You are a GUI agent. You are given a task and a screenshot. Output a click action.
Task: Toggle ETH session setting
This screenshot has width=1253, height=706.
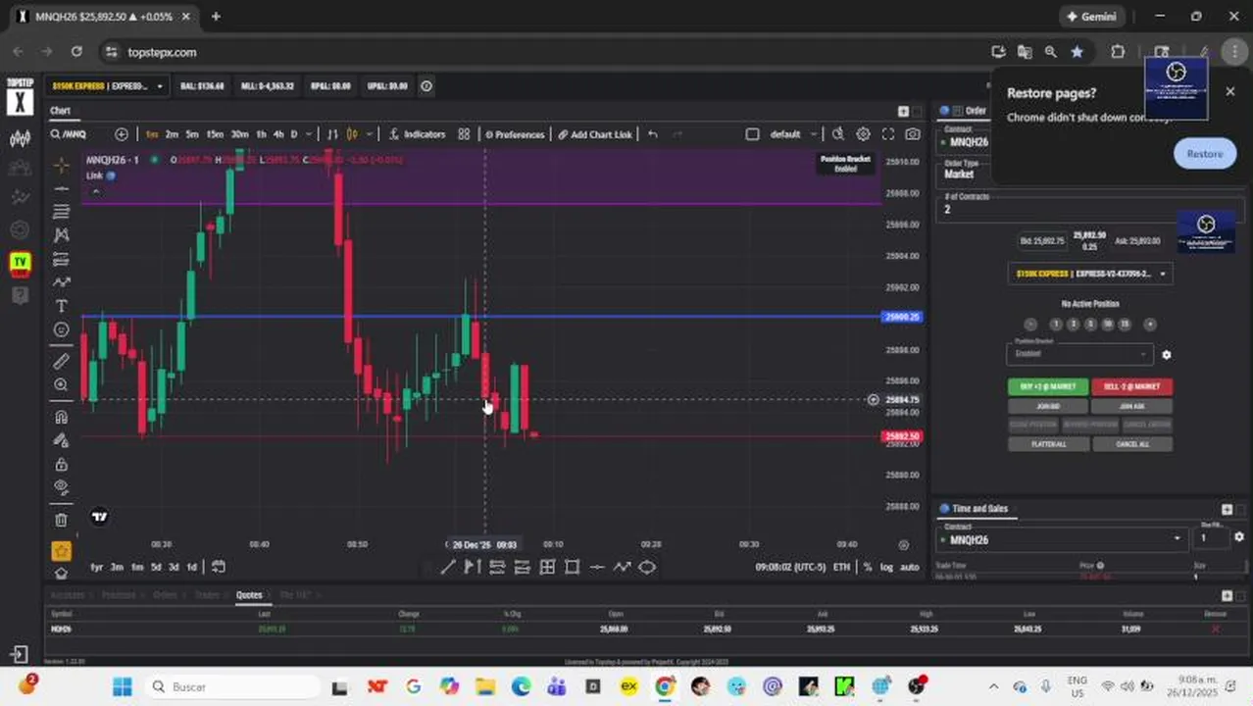tap(841, 567)
